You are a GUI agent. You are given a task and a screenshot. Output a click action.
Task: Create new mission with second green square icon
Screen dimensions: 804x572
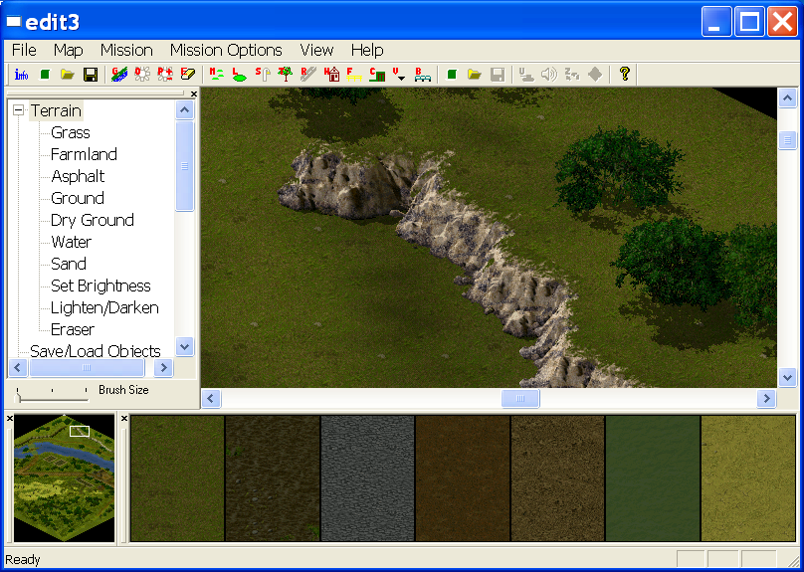(x=451, y=75)
